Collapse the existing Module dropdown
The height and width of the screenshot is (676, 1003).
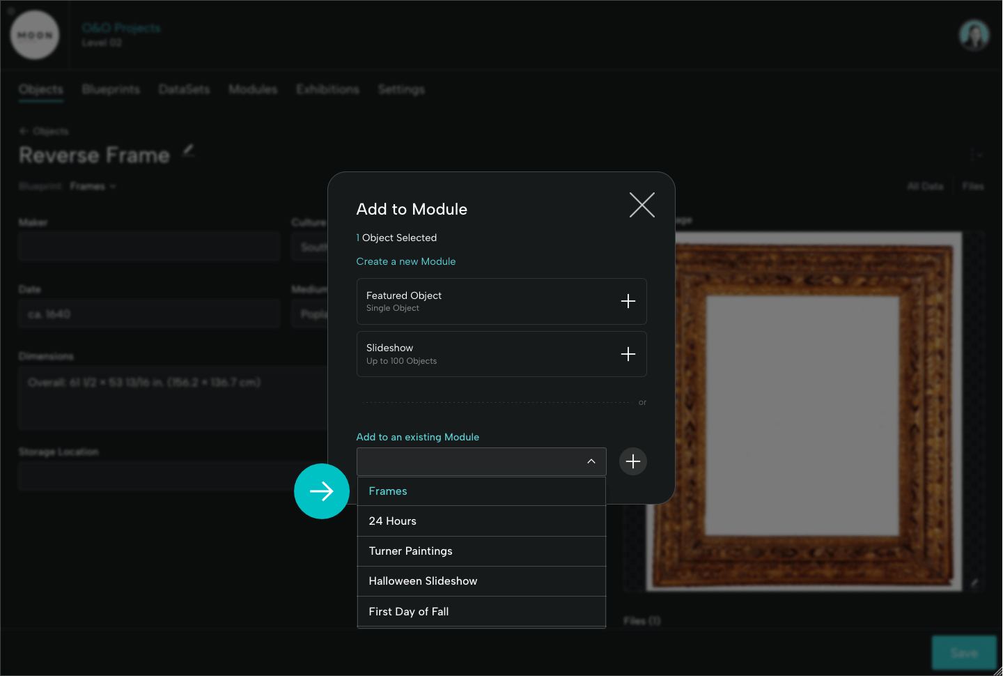click(591, 461)
